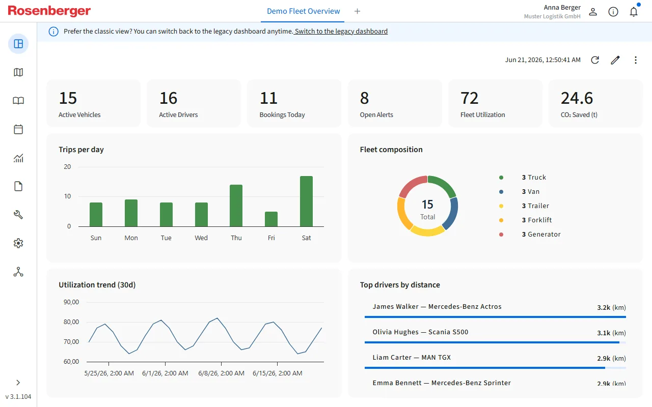Click Liam Carter distance progress bar

click(495, 367)
